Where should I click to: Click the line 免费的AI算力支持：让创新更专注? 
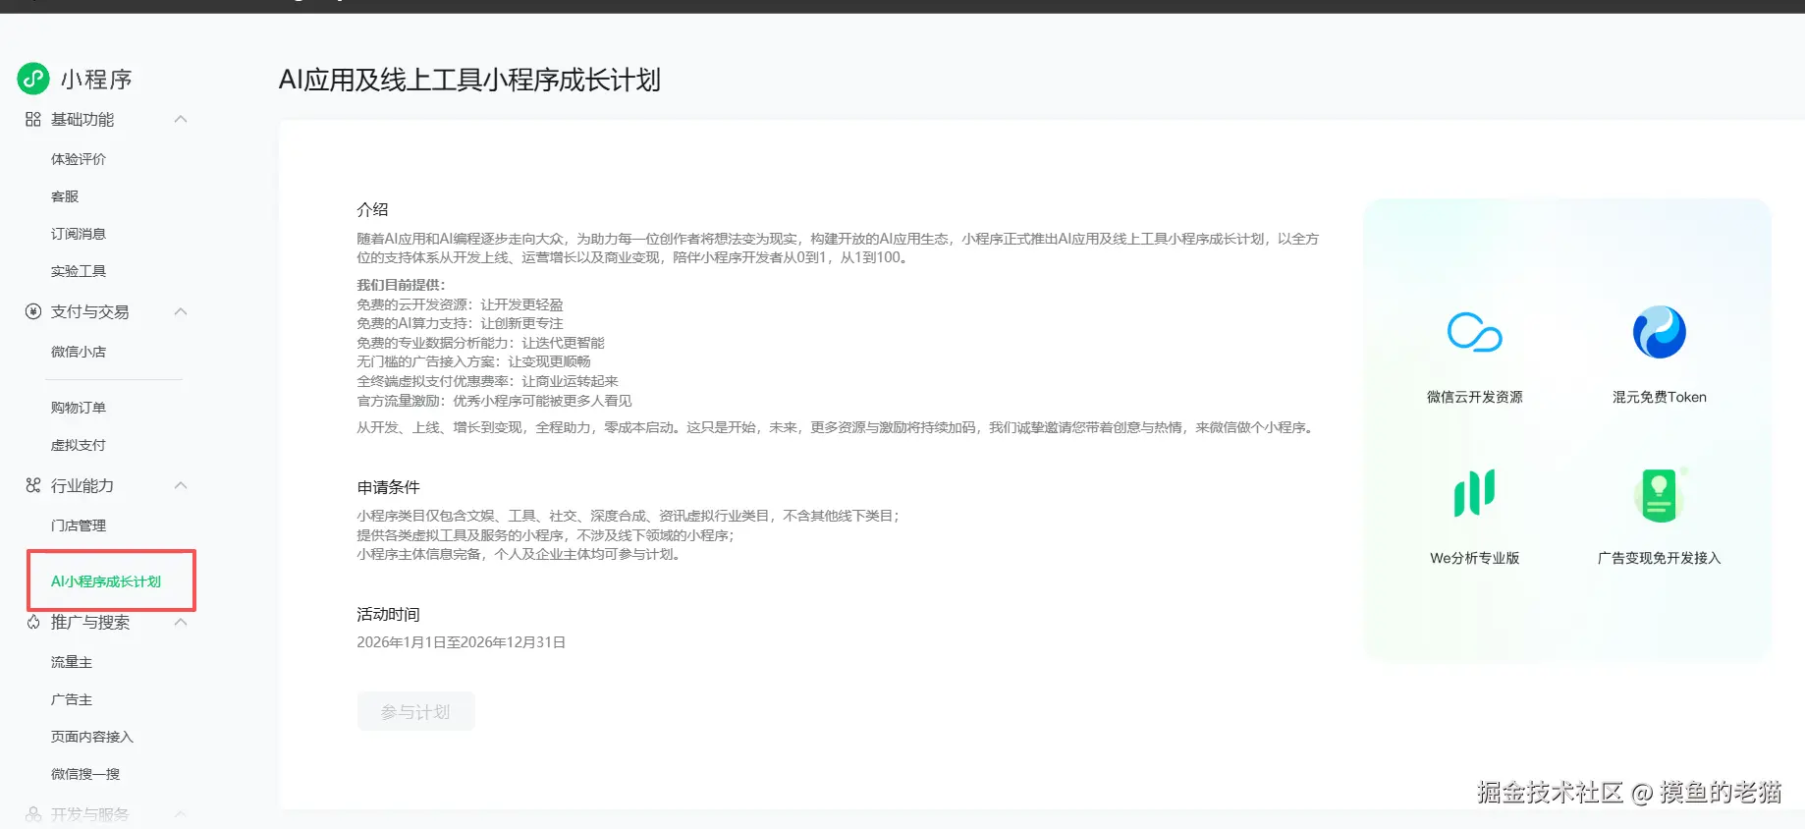click(x=460, y=323)
